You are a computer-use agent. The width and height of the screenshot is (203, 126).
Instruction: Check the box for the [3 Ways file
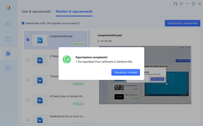pos(28,60)
